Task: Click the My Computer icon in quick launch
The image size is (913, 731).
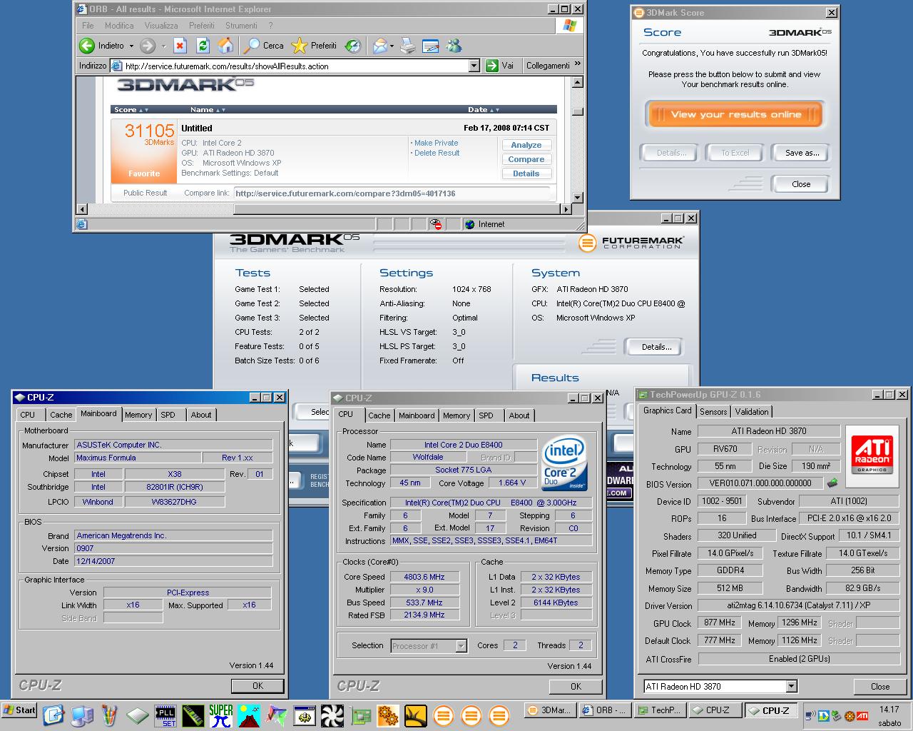Action: pos(82,715)
